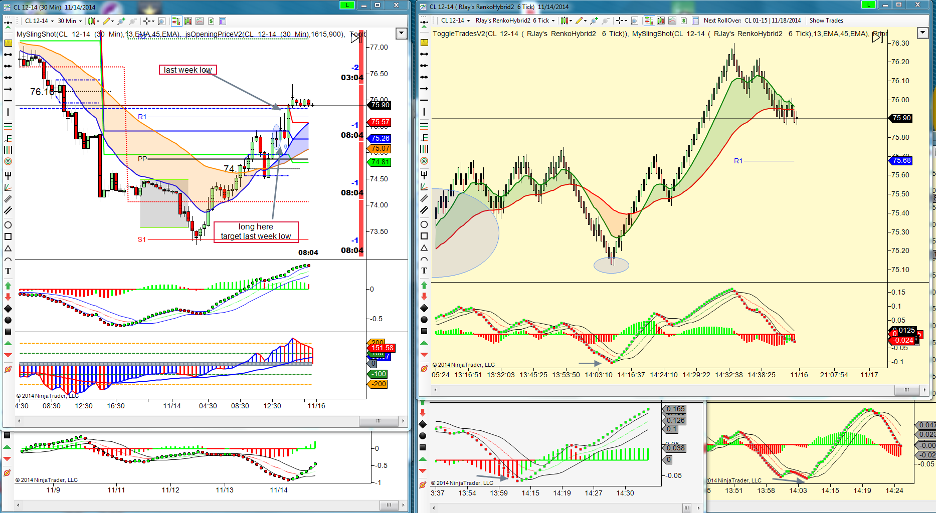Select the Gann fan tool in left sidebar
Viewport: 936px width, 513px height.
coord(8,187)
